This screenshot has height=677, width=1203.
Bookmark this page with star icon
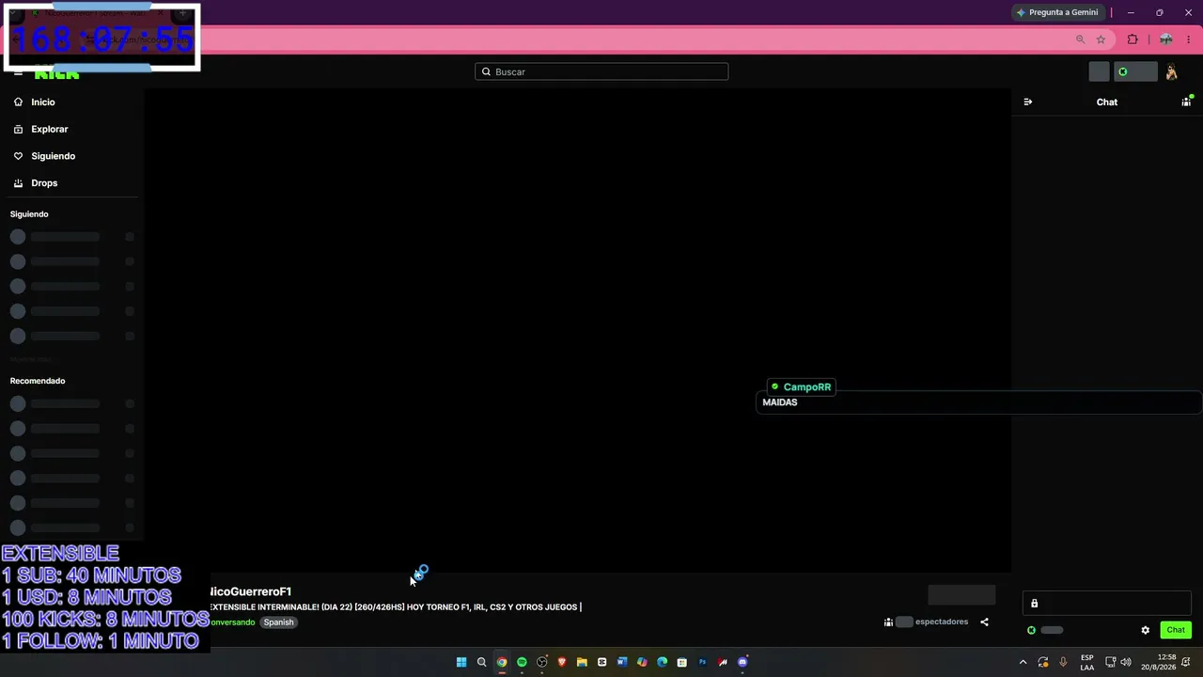coord(1101,39)
